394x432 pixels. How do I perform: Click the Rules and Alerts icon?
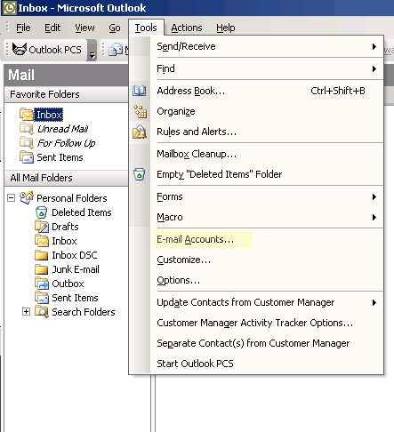[140, 132]
